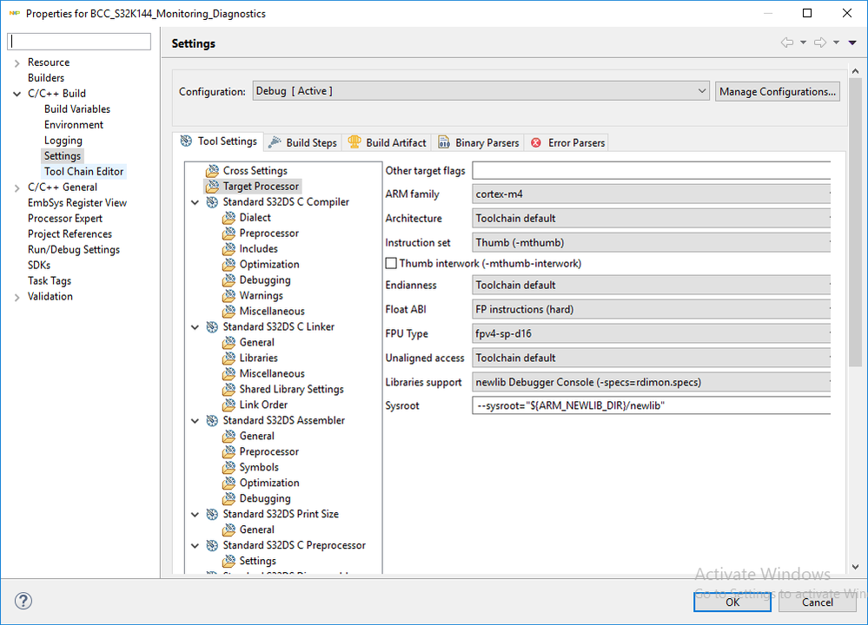Open the Float ABI combo box
Screen dimensions: 868x625
tap(651, 309)
